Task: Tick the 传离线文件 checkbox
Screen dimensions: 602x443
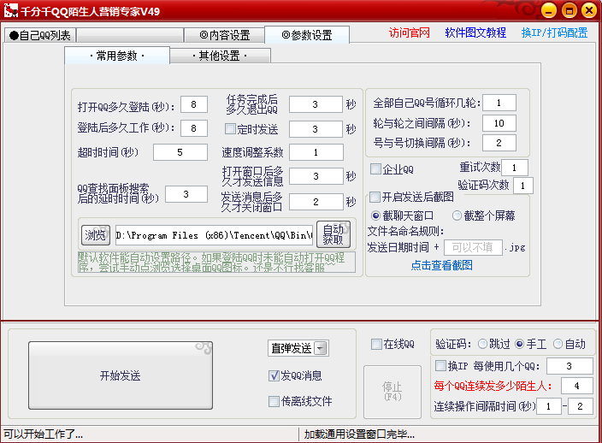Action: coord(274,402)
